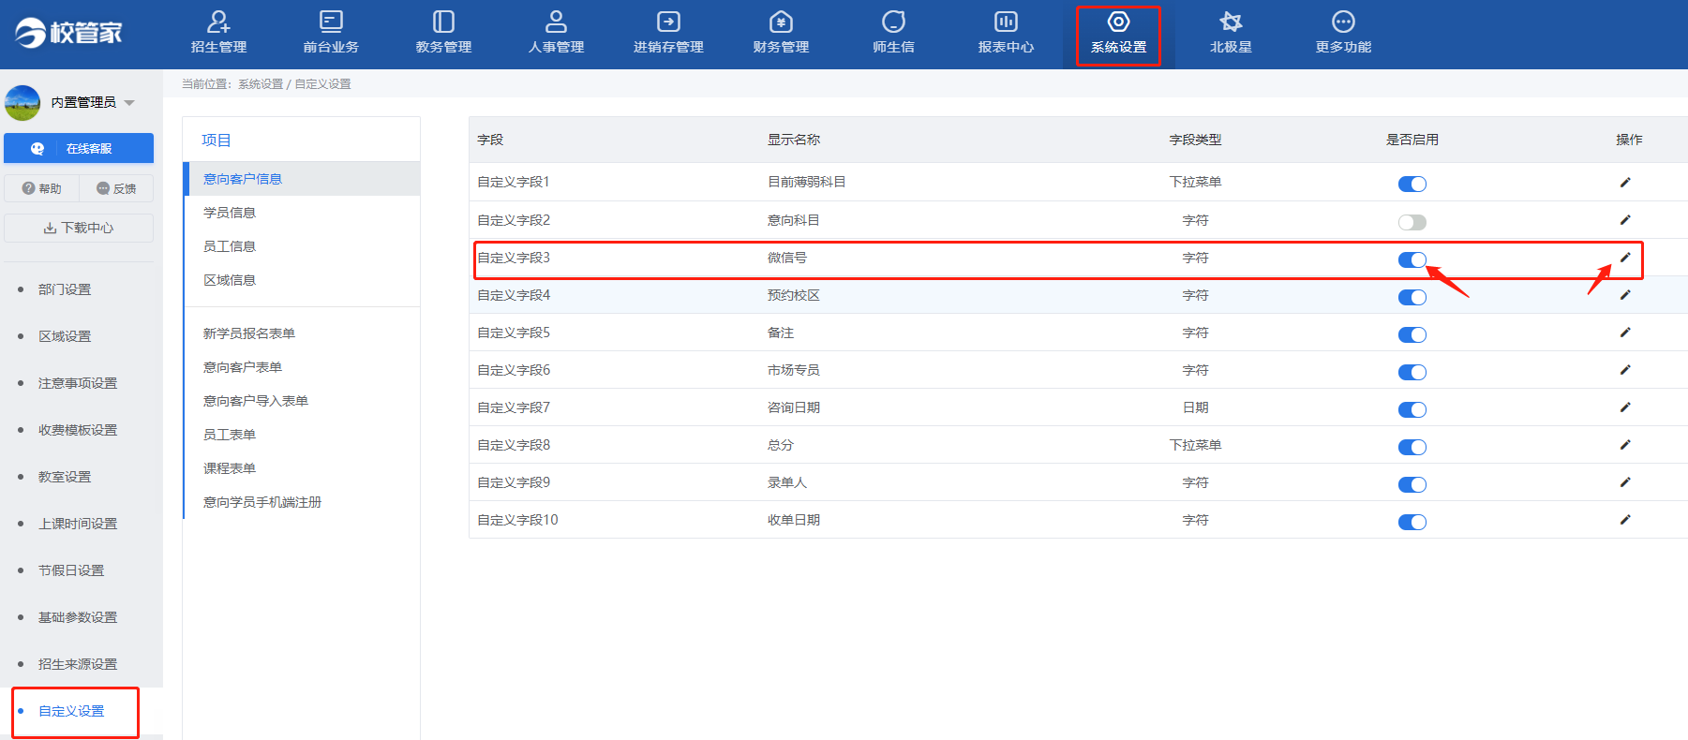Click the 反馈 button
Image resolution: width=1688 pixels, height=740 pixels.
tap(116, 188)
